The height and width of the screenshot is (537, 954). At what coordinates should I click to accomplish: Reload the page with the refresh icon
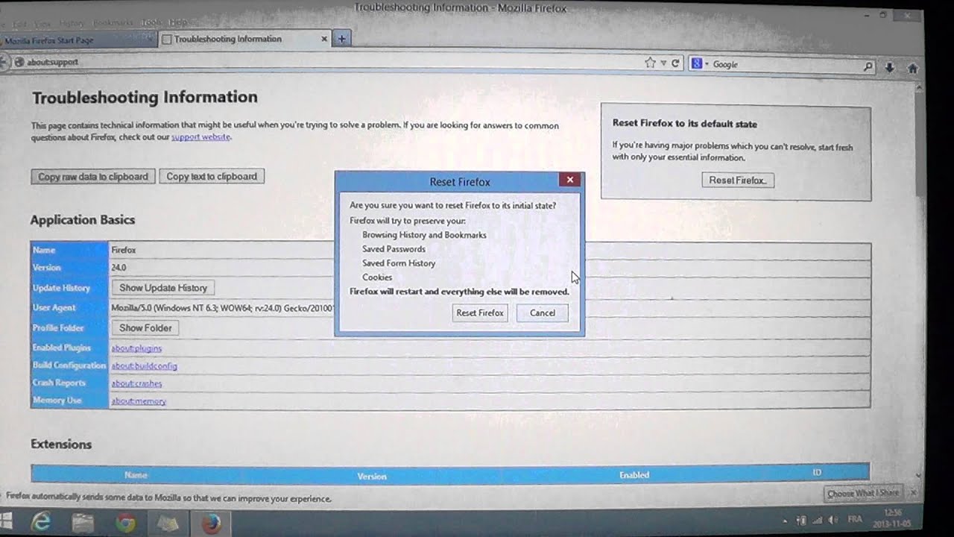675,64
